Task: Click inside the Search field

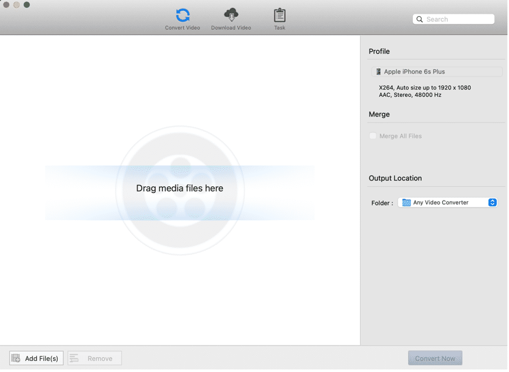Action: 455,19
